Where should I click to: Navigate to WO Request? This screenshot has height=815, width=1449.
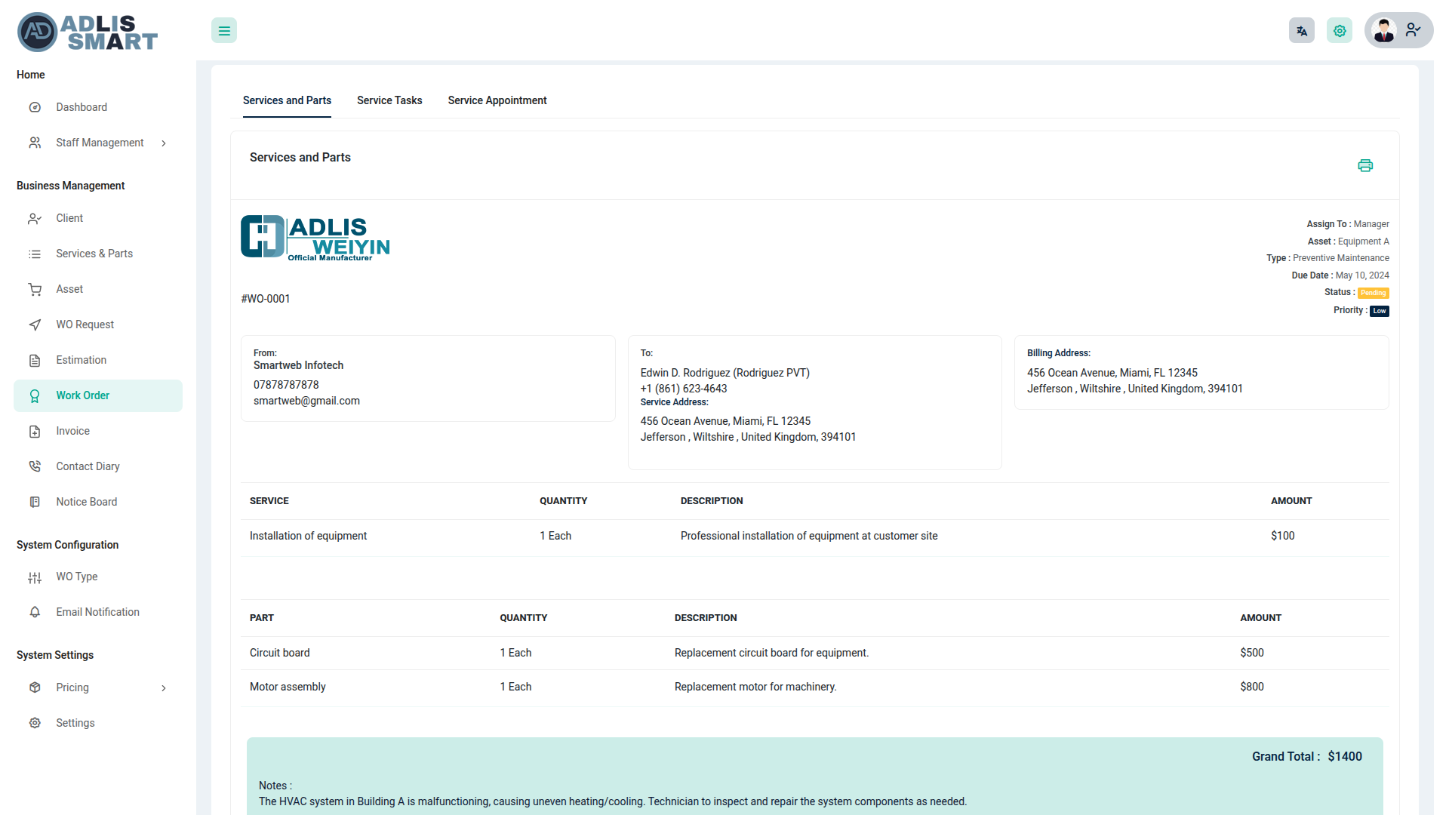(85, 324)
